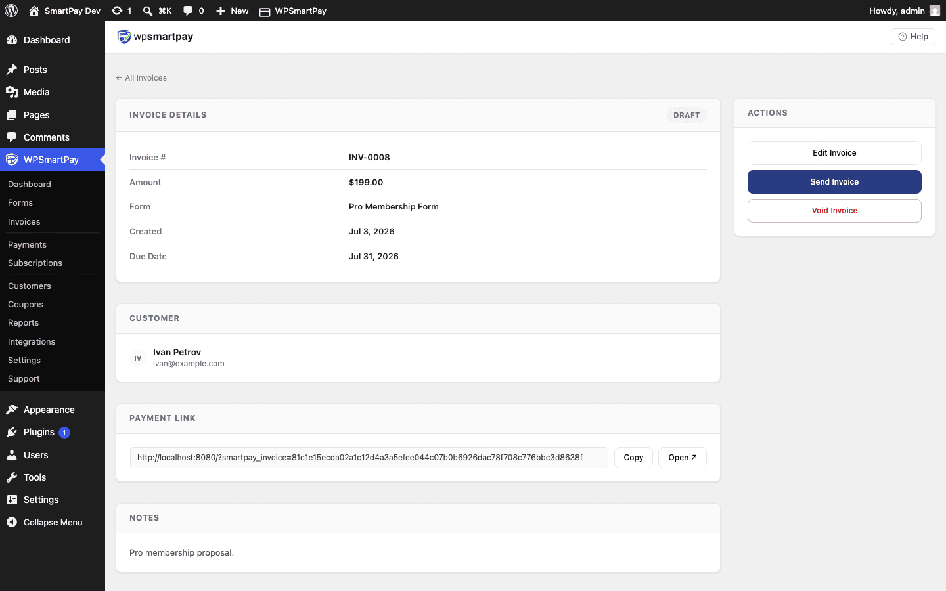
Task: Click the updates refresh icon
Action: [117, 11]
